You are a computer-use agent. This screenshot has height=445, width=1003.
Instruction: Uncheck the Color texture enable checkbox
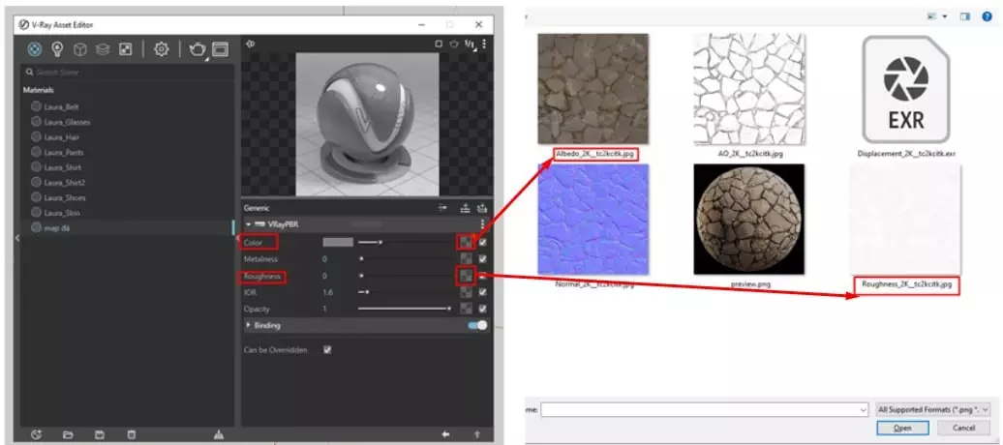click(x=482, y=242)
